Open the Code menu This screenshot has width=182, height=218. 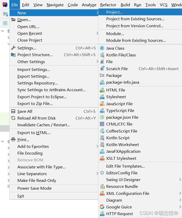coord(73,5)
